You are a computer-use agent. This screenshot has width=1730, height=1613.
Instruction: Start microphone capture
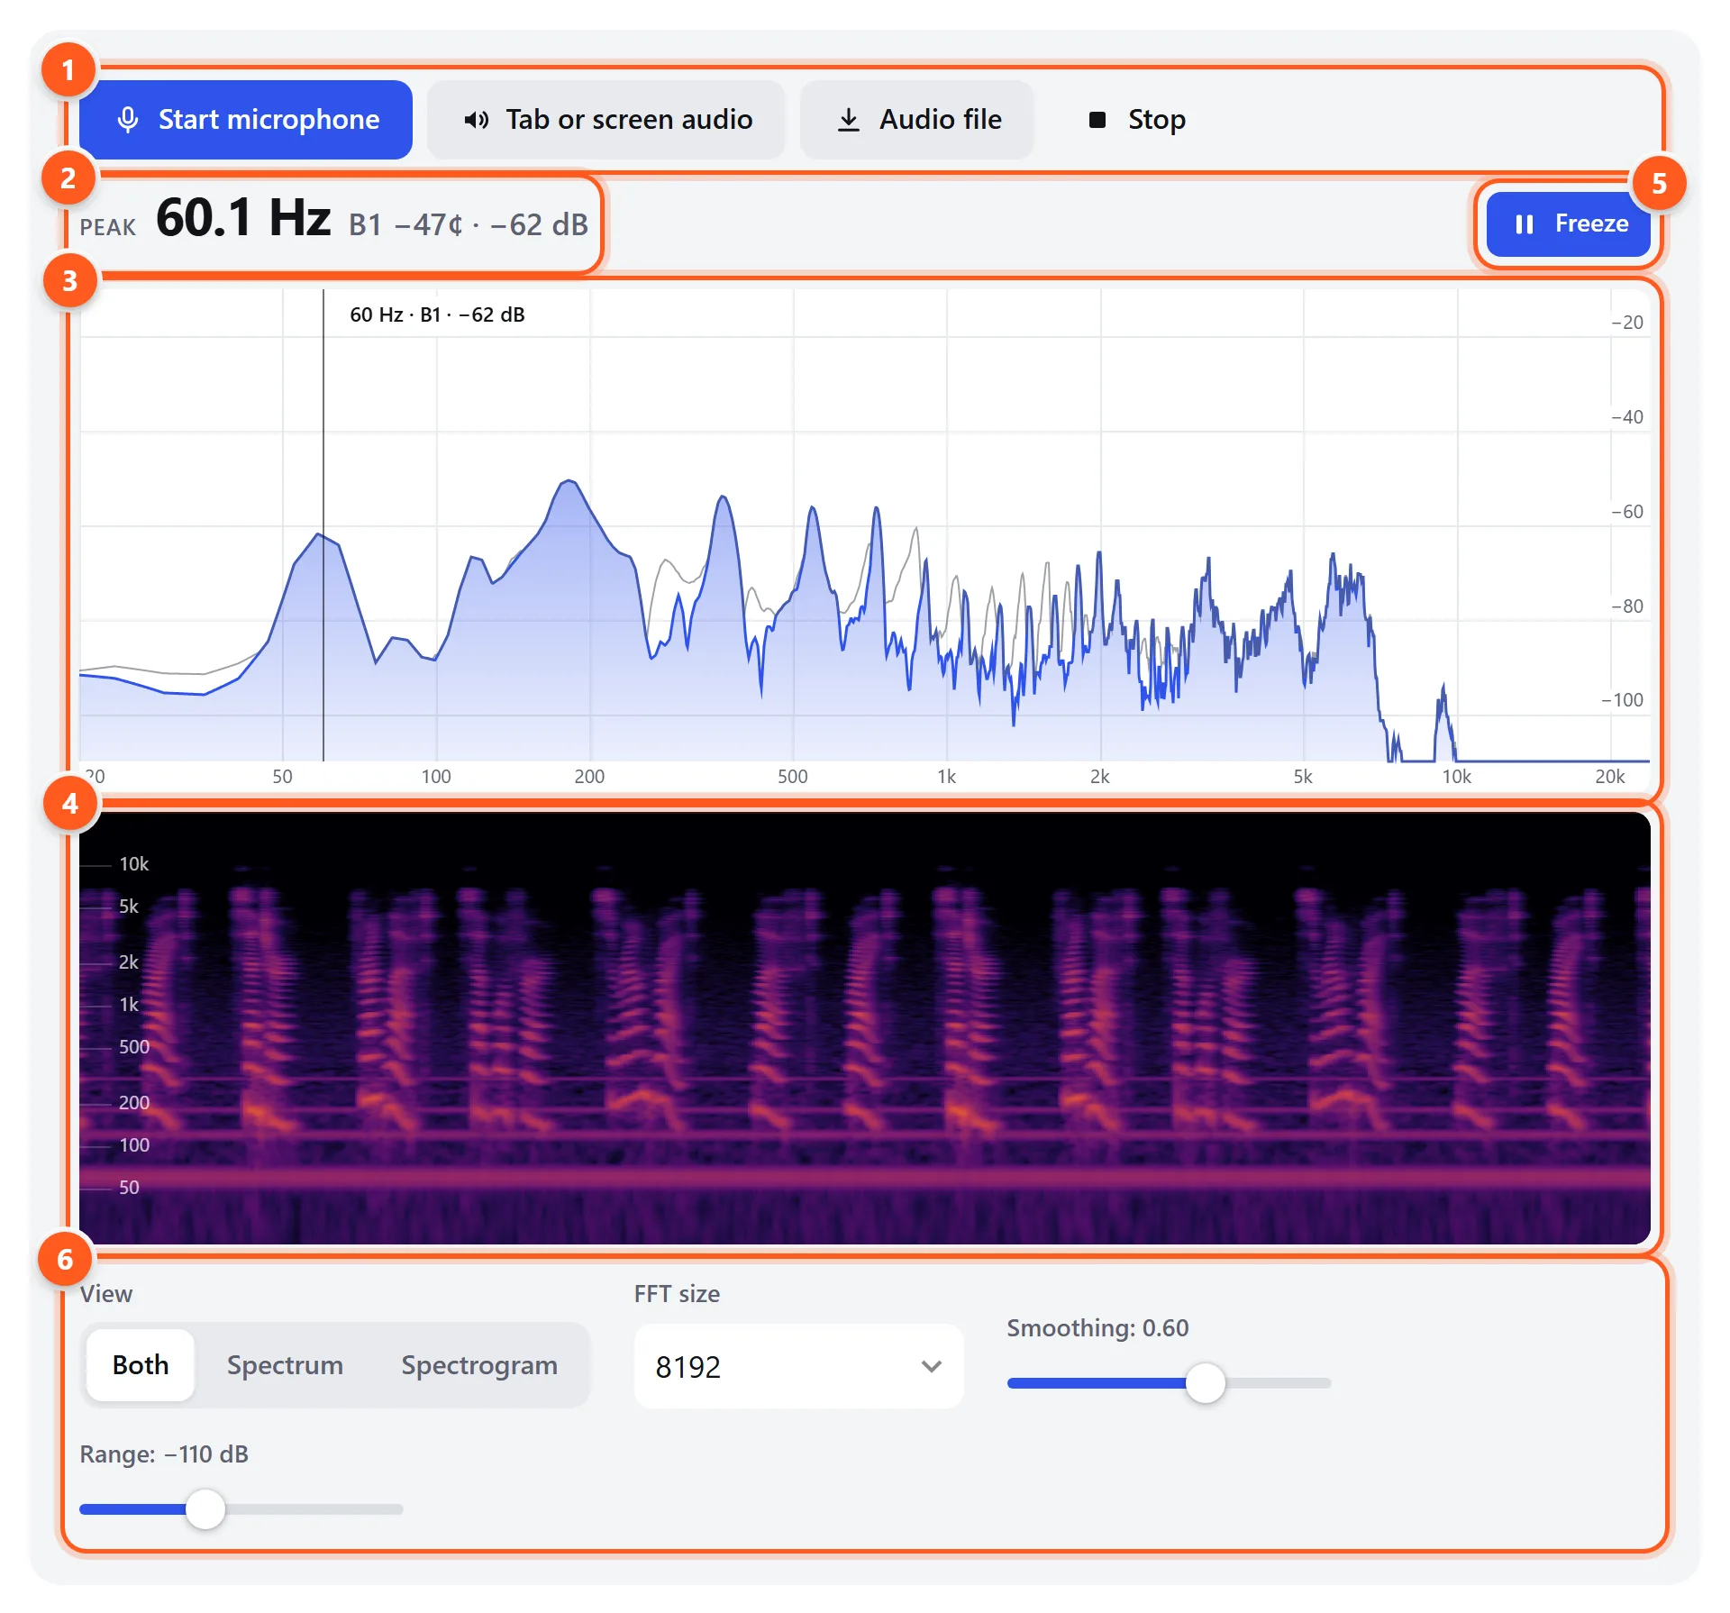pyautogui.click(x=246, y=120)
